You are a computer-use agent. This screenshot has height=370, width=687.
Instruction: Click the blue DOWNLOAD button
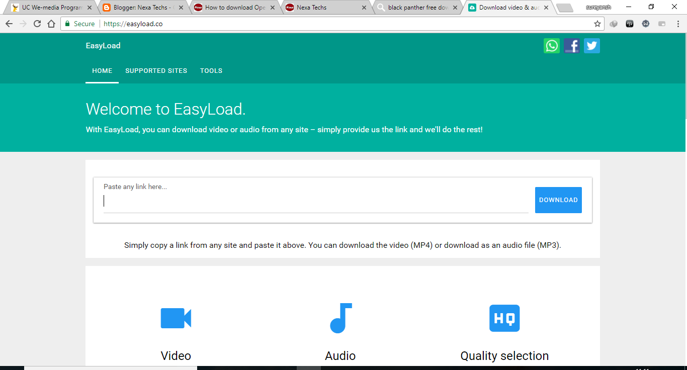click(558, 200)
